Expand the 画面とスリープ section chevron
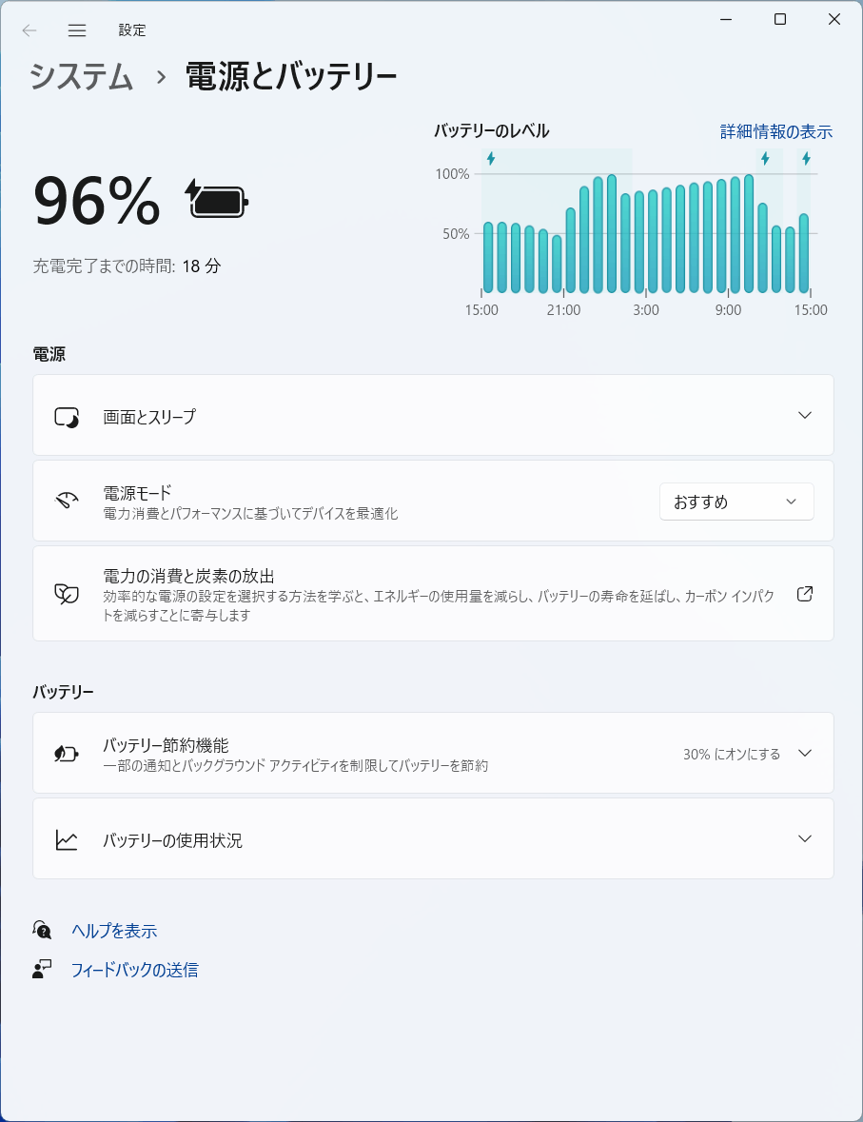The width and height of the screenshot is (863, 1122). [x=804, y=415]
